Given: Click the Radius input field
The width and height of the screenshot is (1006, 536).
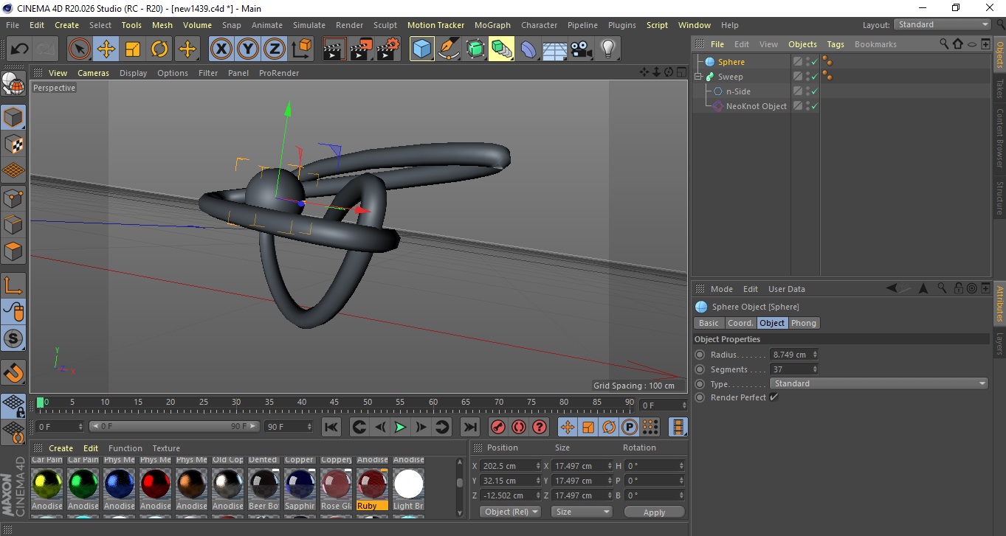Looking at the screenshot, I should coord(790,355).
